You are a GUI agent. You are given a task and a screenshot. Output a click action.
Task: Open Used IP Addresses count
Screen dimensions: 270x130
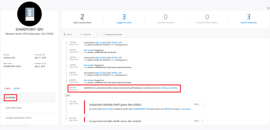pos(249,19)
